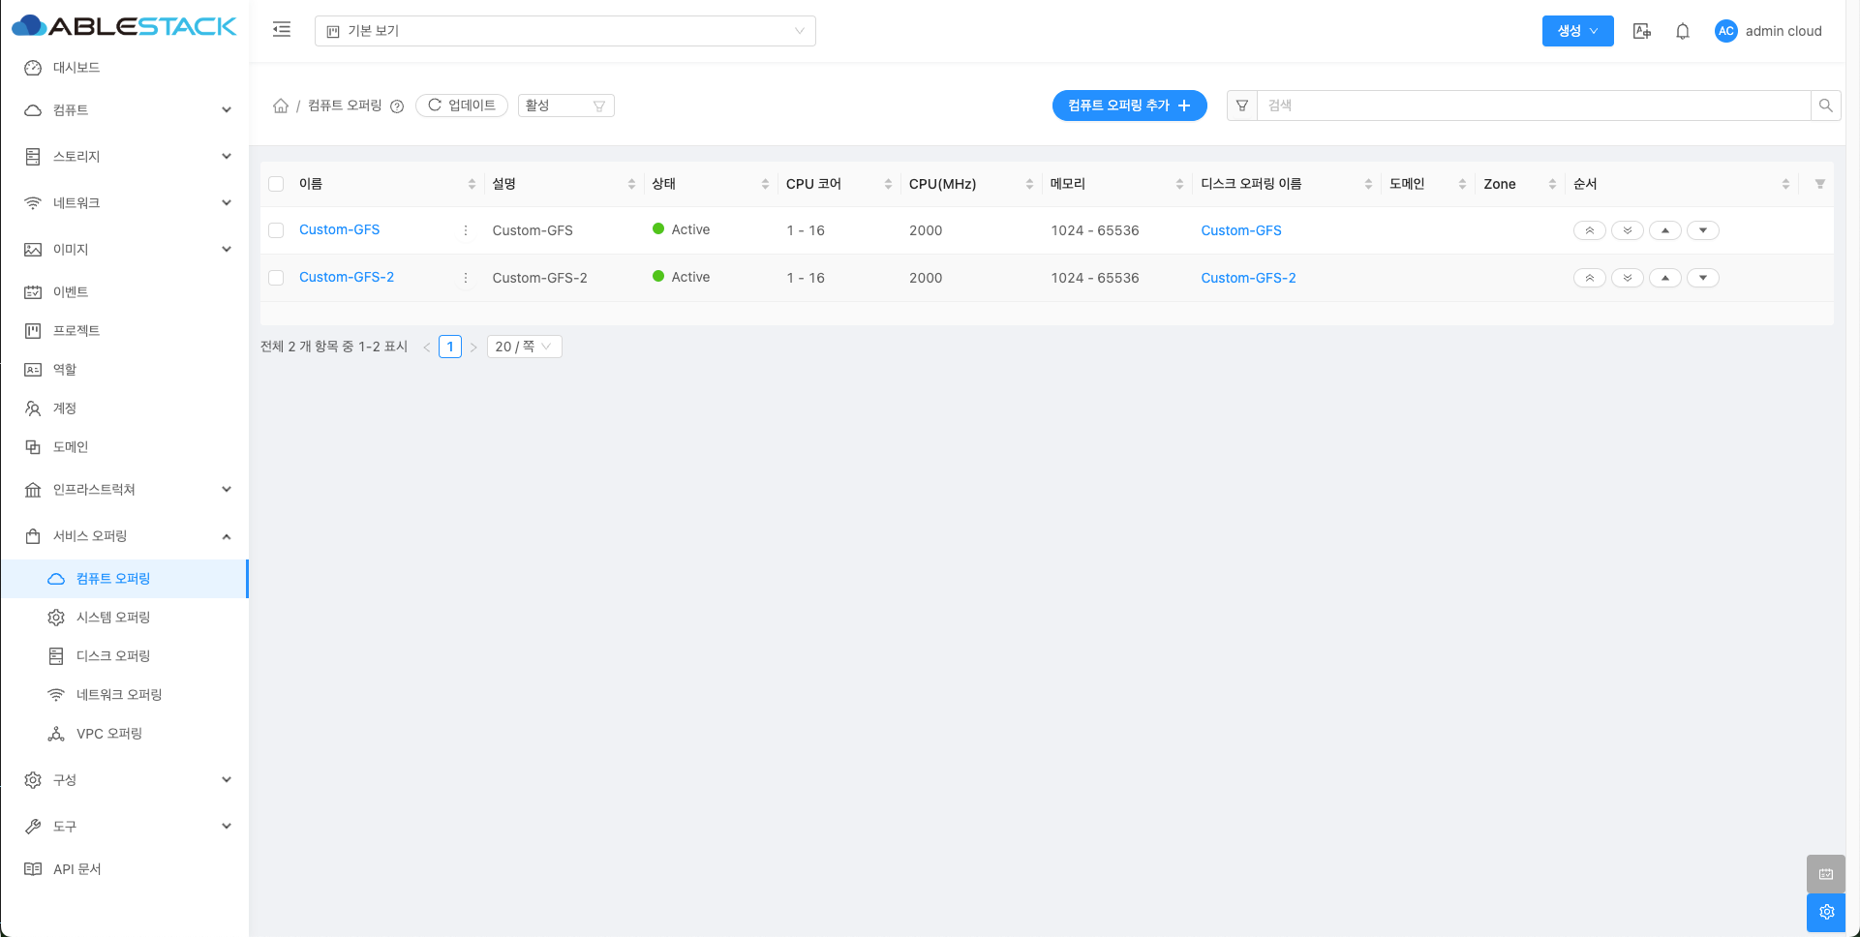Viewport: 1860px width, 937px height.
Task: Open the notifications bell icon
Action: 1683,31
